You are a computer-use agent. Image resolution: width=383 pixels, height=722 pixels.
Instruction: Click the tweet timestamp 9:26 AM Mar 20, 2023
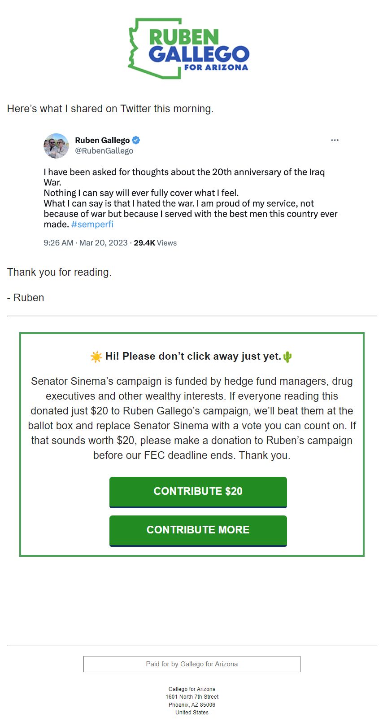coord(86,243)
